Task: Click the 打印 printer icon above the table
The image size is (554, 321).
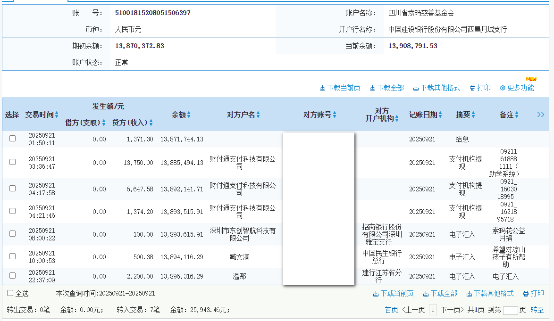Action: click(472, 88)
